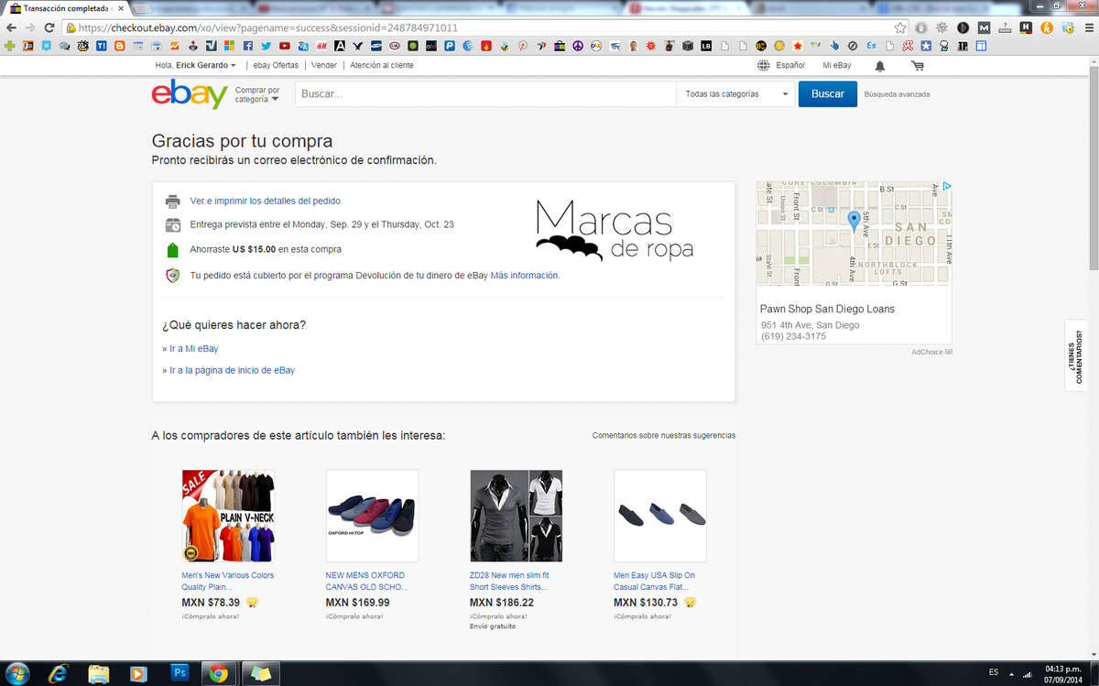This screenshot has height=686, width=1099.
Task: Open NEW MENS OXFORD CANVAS listing link
Action: 367,581
